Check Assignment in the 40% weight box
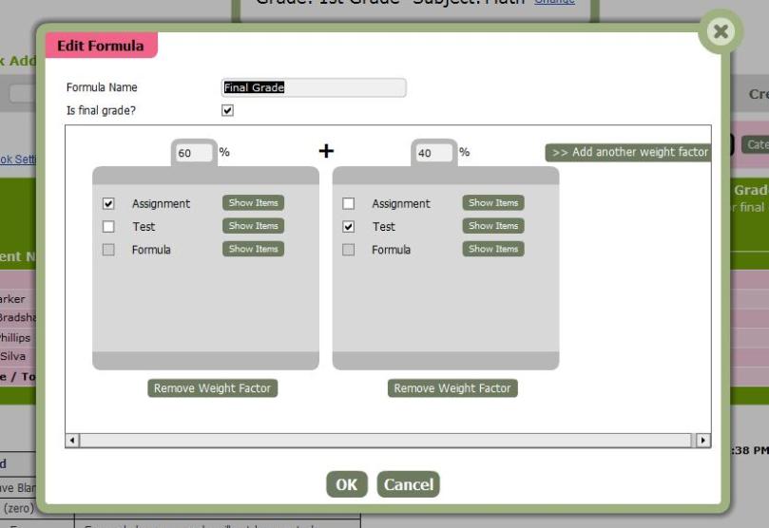The width and height of the screenshot is (769, 528). 348,203
